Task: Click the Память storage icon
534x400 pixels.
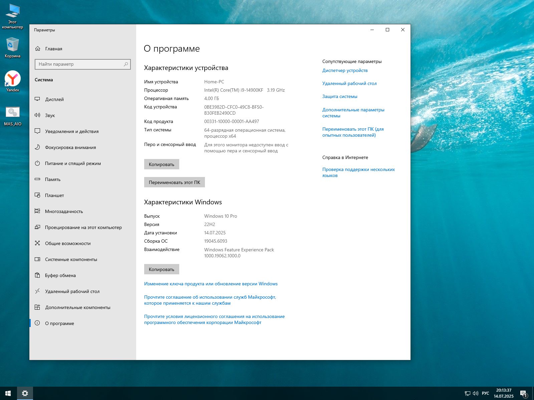Action: tap(37, 179)
